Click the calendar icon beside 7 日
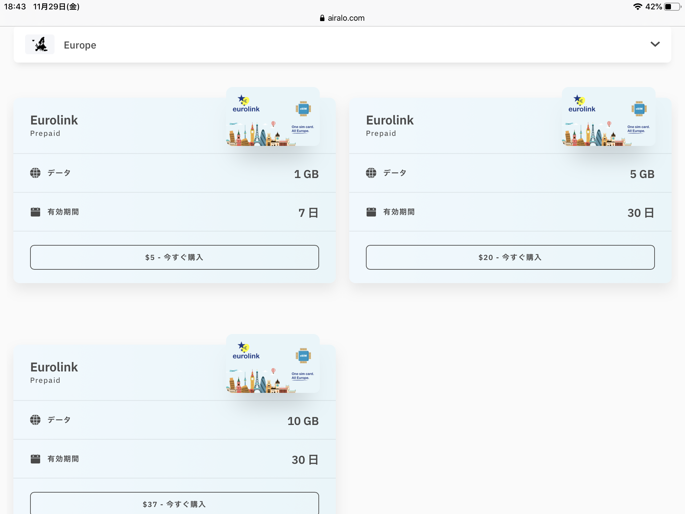The width and height of the screenshot is (685, 514). [x=35, y=212]
